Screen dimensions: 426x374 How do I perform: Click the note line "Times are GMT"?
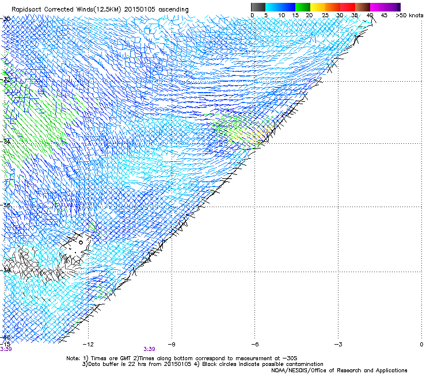[x=111, y=358]
